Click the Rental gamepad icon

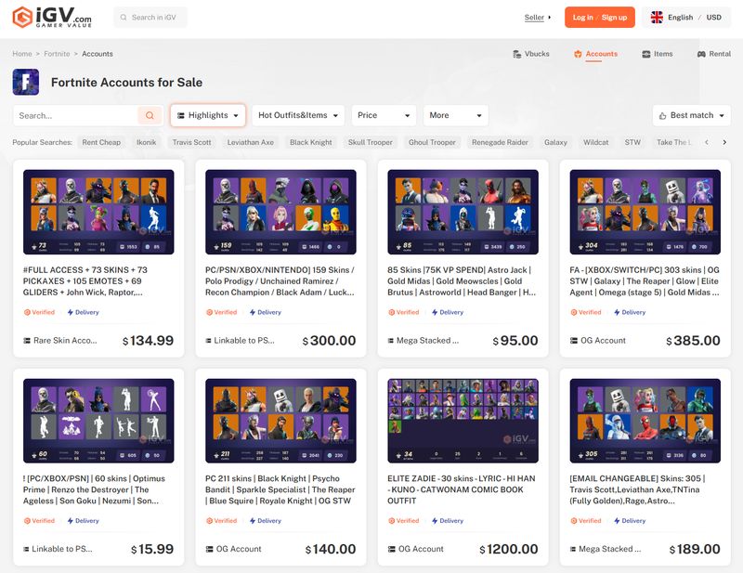point(701,54)
